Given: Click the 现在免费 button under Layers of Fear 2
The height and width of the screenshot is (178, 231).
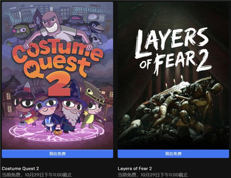Looking at the screenshot, I should click(x=173, y=153).
